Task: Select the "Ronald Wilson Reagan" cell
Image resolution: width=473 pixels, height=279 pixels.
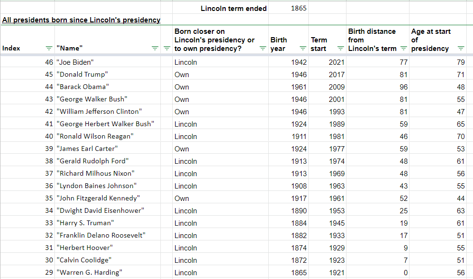Action: coord(108,136)
